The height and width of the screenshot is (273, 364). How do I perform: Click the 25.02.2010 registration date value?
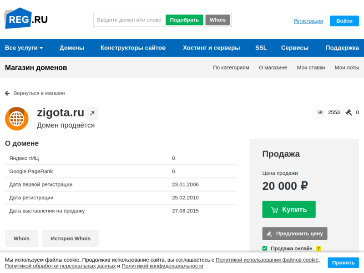185,198
